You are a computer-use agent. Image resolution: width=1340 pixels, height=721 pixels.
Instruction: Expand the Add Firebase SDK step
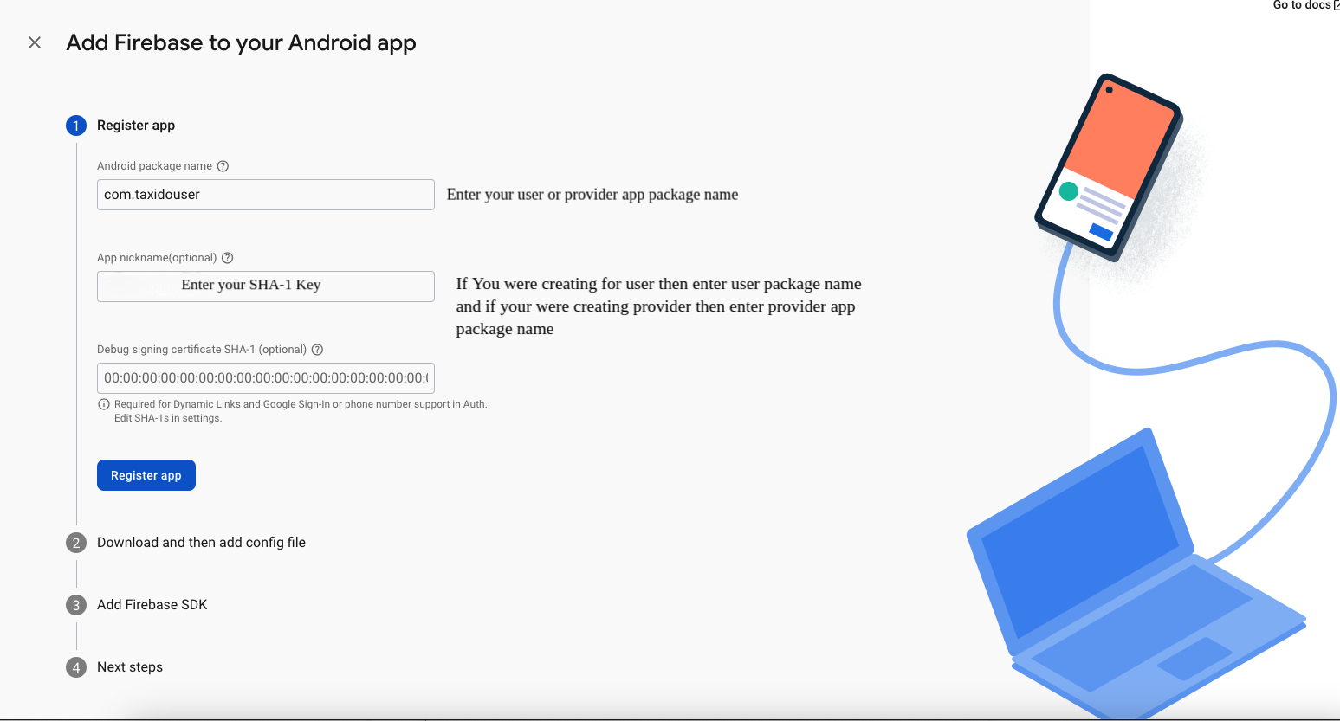click(152, 605)
